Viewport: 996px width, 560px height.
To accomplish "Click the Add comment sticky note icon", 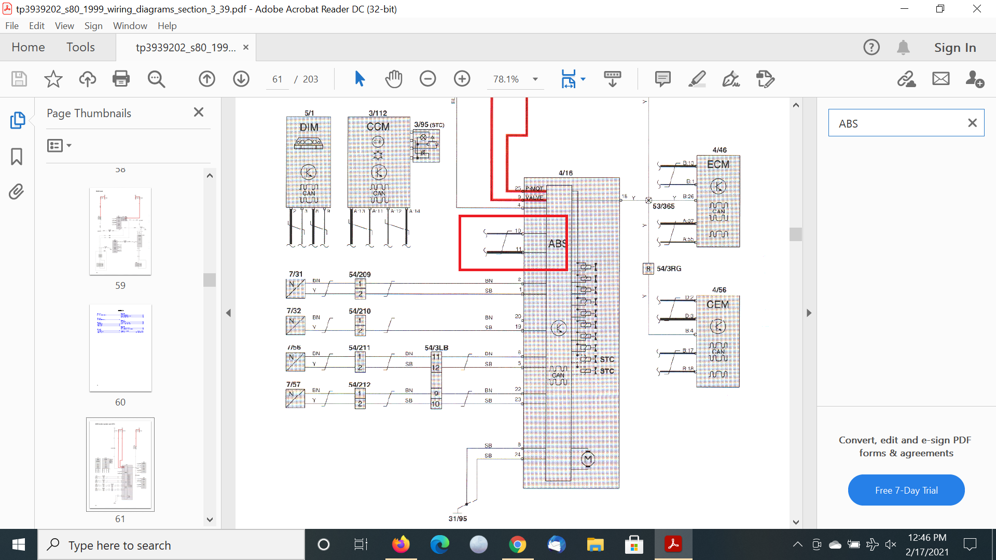I will point(662,79).
